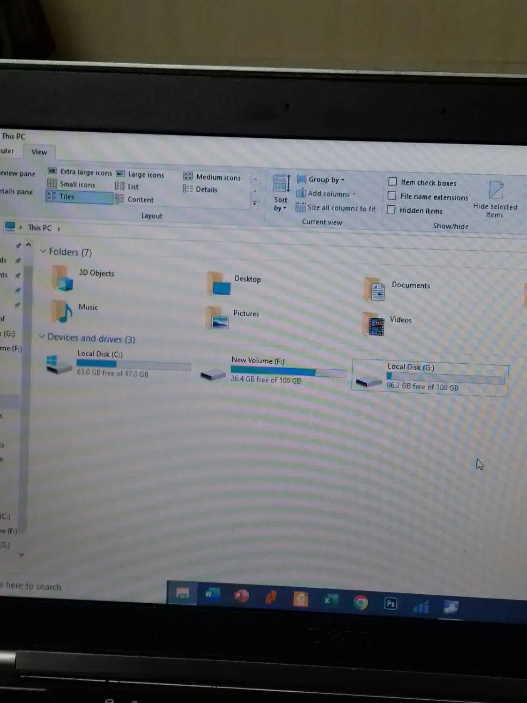Click the New Volume (F:) label

258,360
